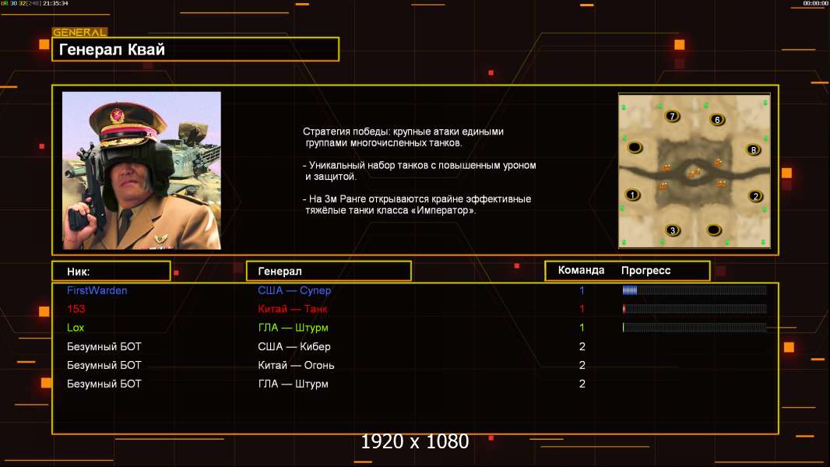Screen dimensions: 830x467
Task: Select the red player named 153
Action: (x=76, y=309)
